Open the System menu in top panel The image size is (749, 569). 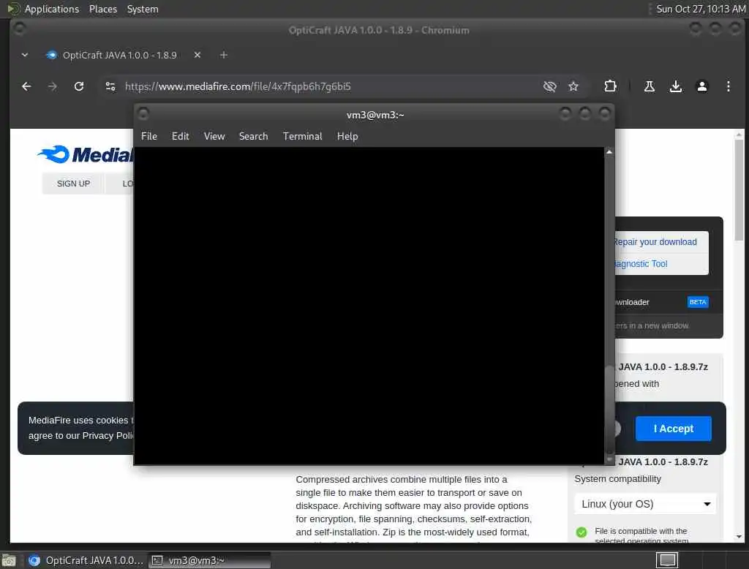143,9
